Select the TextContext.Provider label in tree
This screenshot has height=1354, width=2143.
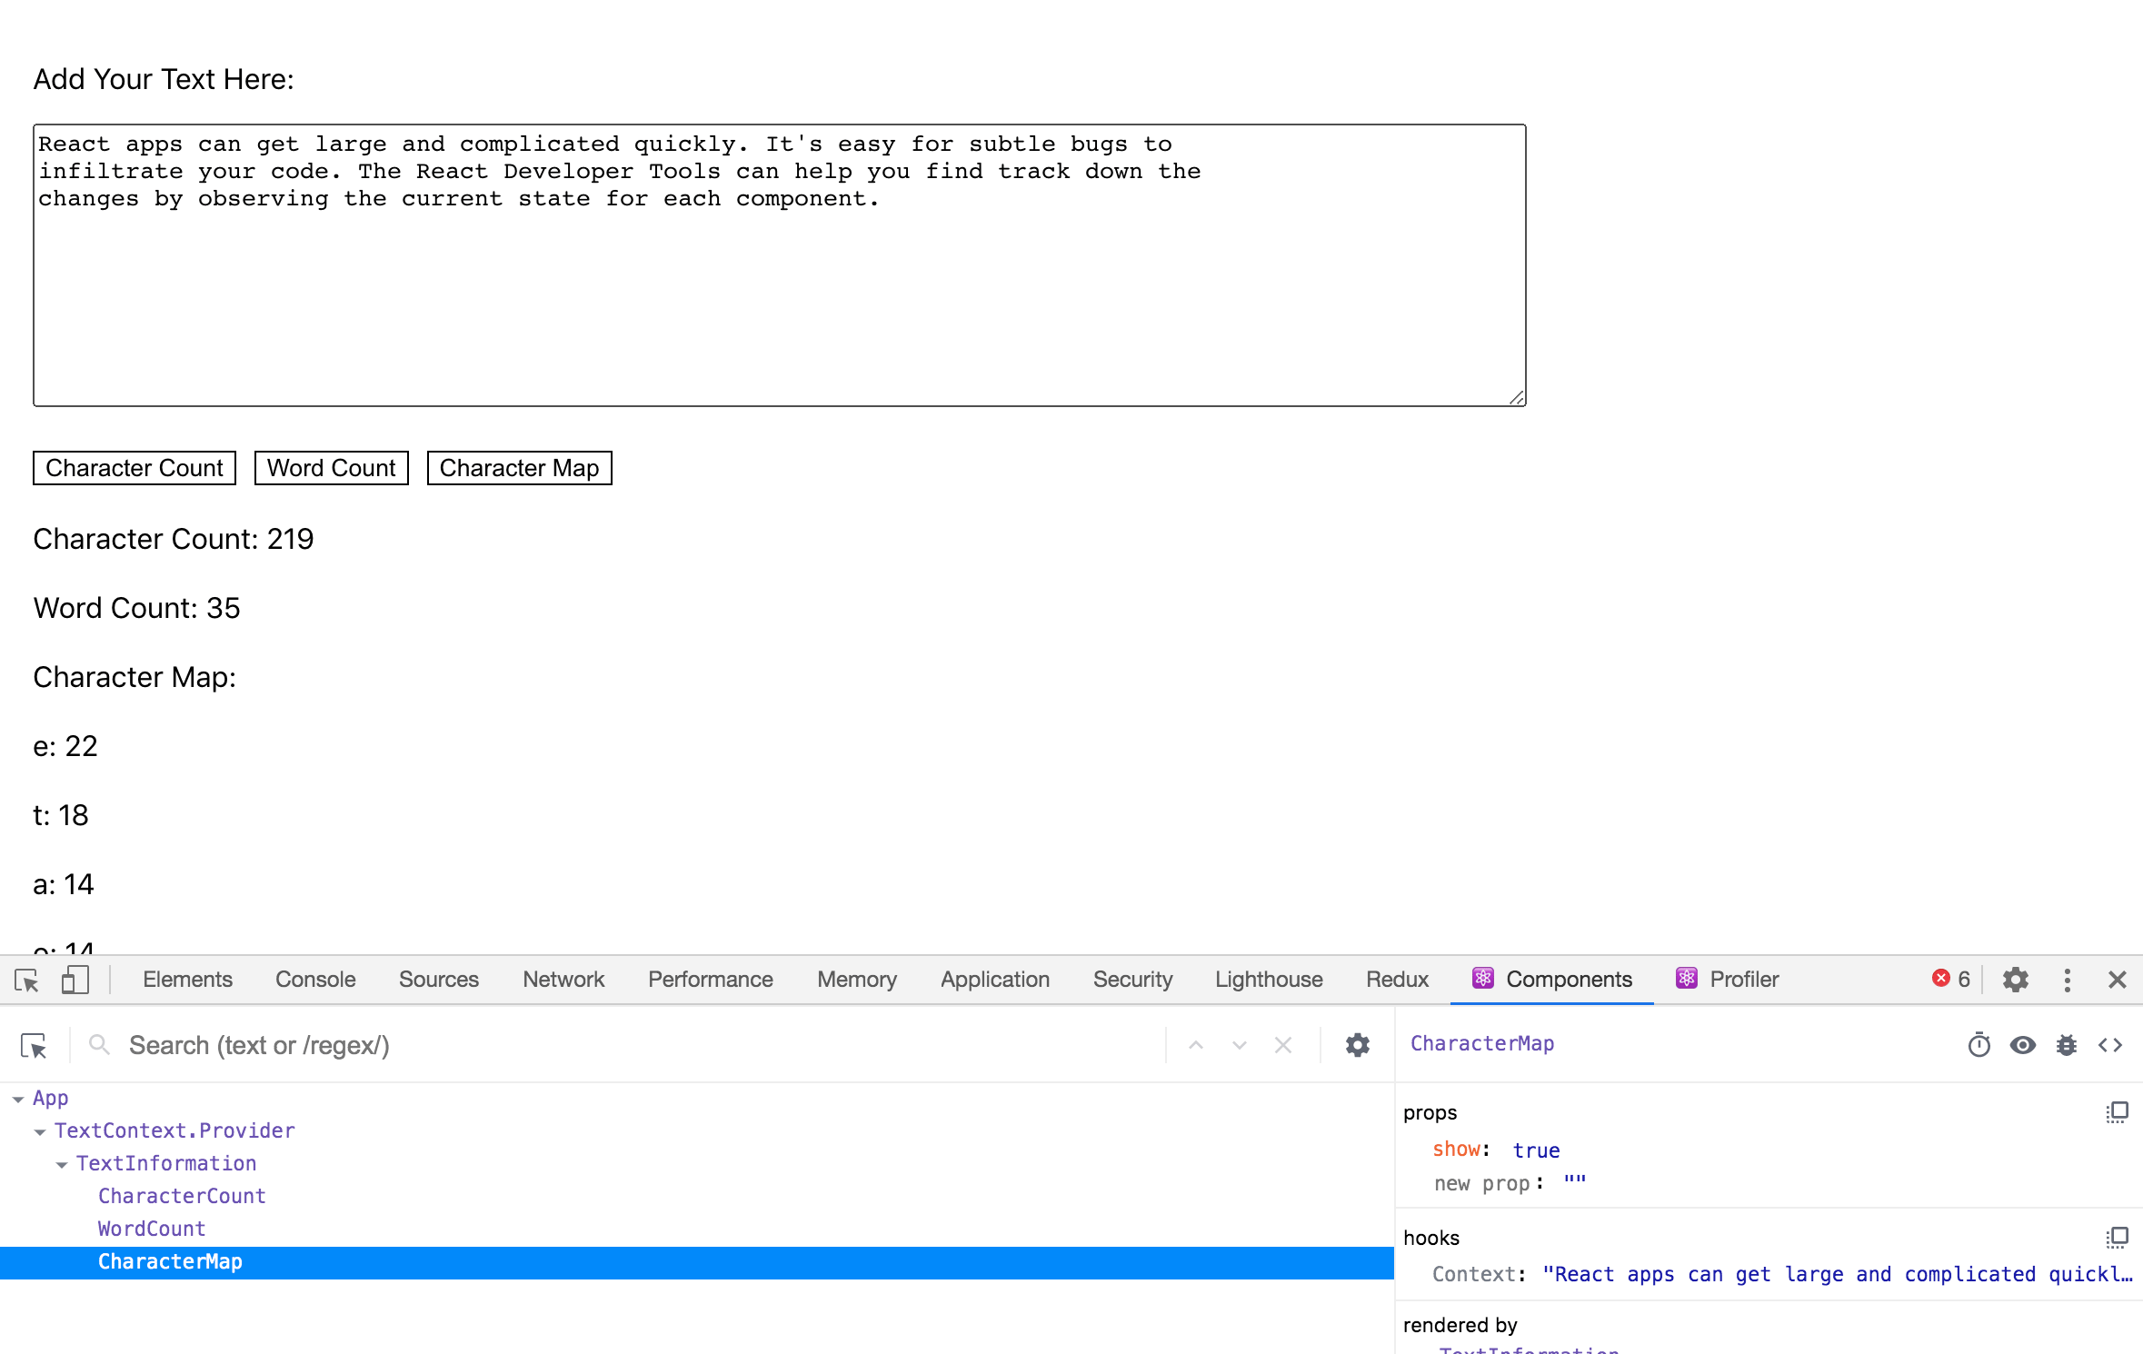pos(174,1130)
